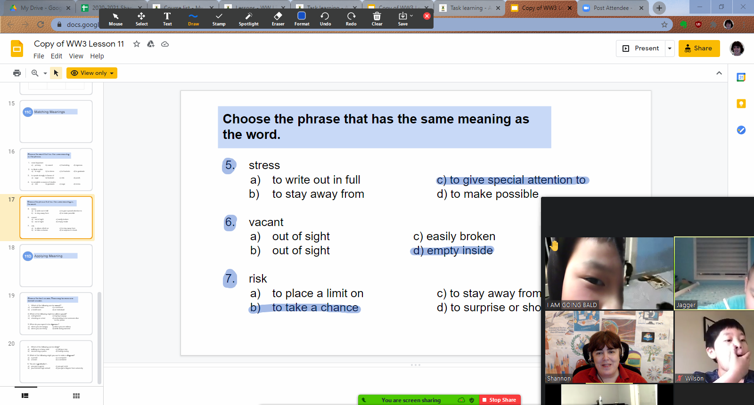Open slide 15 thumbnail Matching Meanings
Screen dimensions: 754x405
click(x=56, y=121)
